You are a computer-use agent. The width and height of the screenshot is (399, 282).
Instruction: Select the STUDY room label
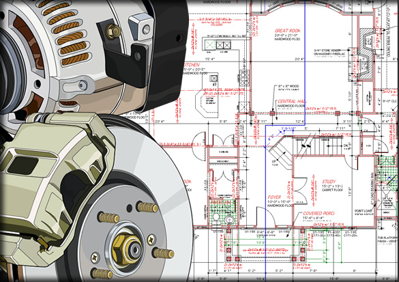(329, 182)
